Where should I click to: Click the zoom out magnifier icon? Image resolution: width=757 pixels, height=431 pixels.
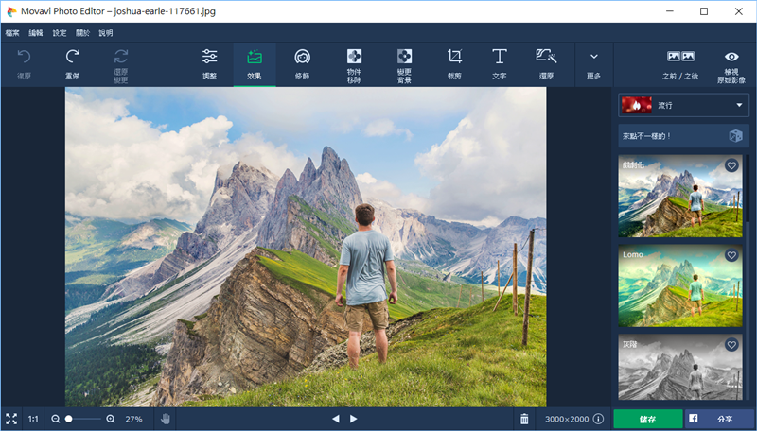pyautogui.click(x=56, y=419)
